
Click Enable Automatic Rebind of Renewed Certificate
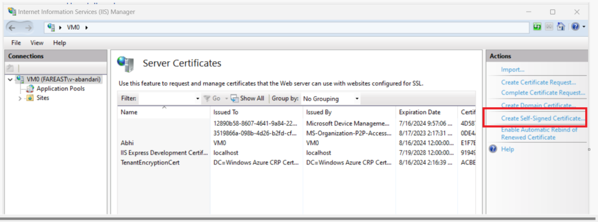(539, 133)
